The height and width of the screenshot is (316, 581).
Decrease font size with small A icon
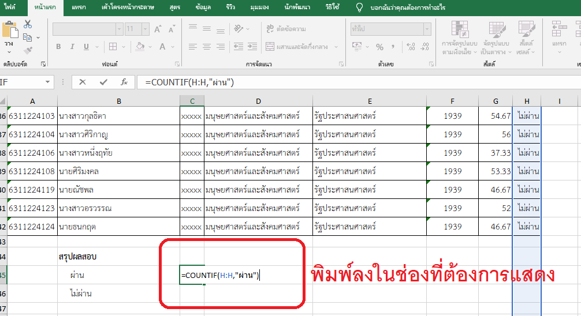tap(172, 29)
